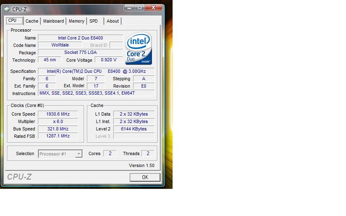Viewport: 346px width, 216px height.
Task: Click the Ext. Model value 17
Action: [x=96, y=86]
